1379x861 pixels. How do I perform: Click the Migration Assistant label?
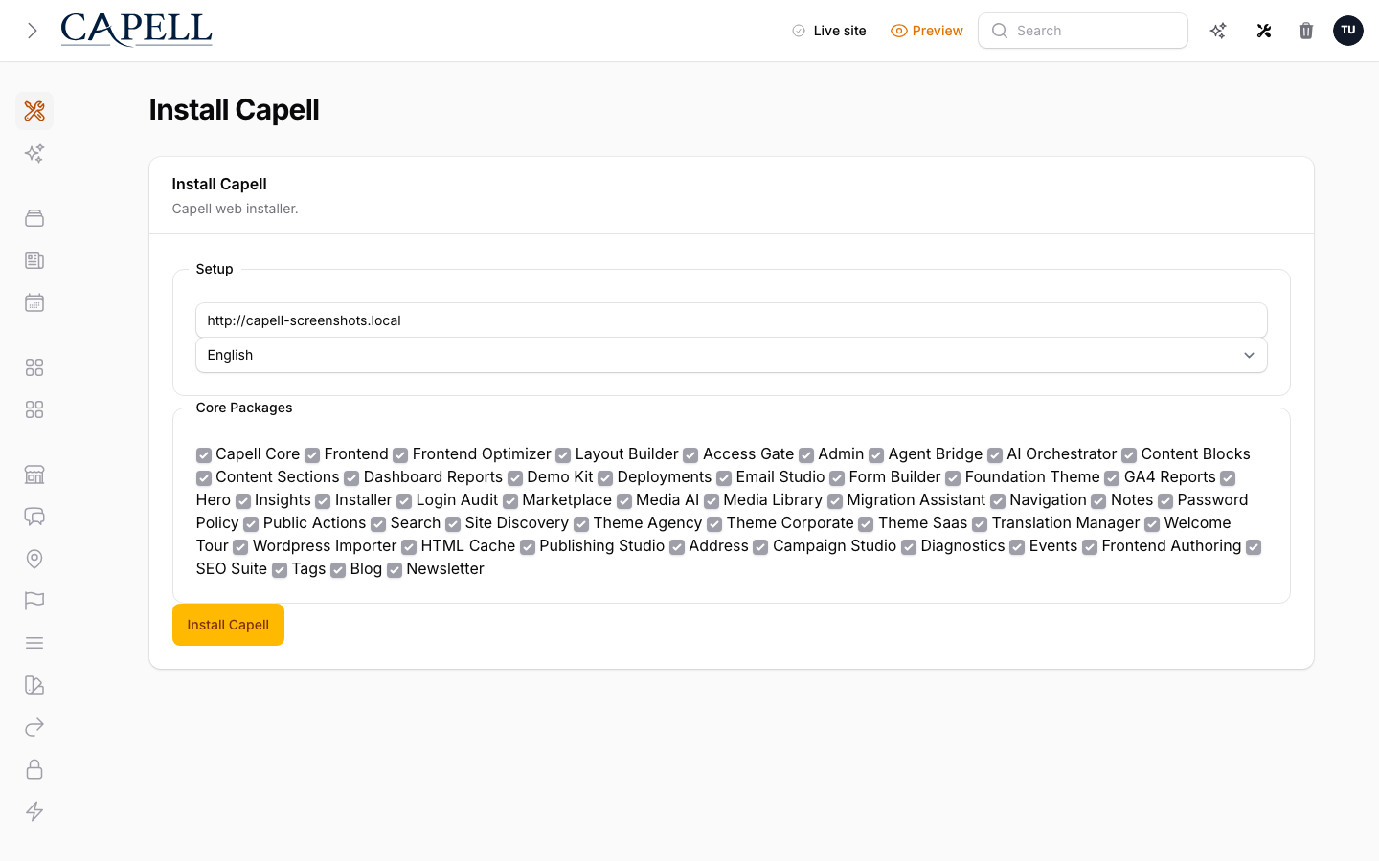(916, 499)
